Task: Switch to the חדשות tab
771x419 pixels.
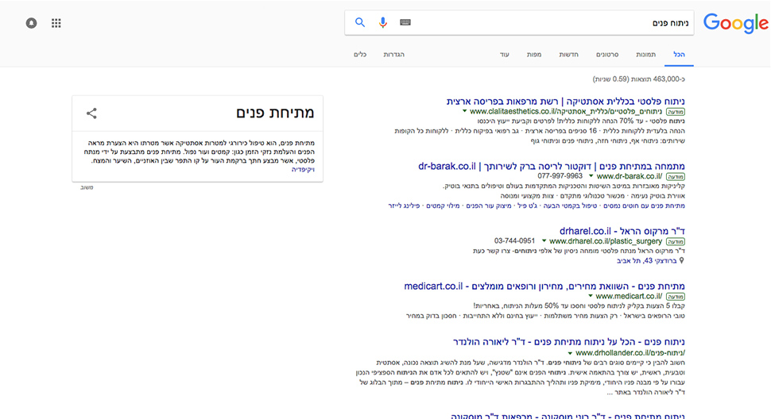Action: click(568, 55)
